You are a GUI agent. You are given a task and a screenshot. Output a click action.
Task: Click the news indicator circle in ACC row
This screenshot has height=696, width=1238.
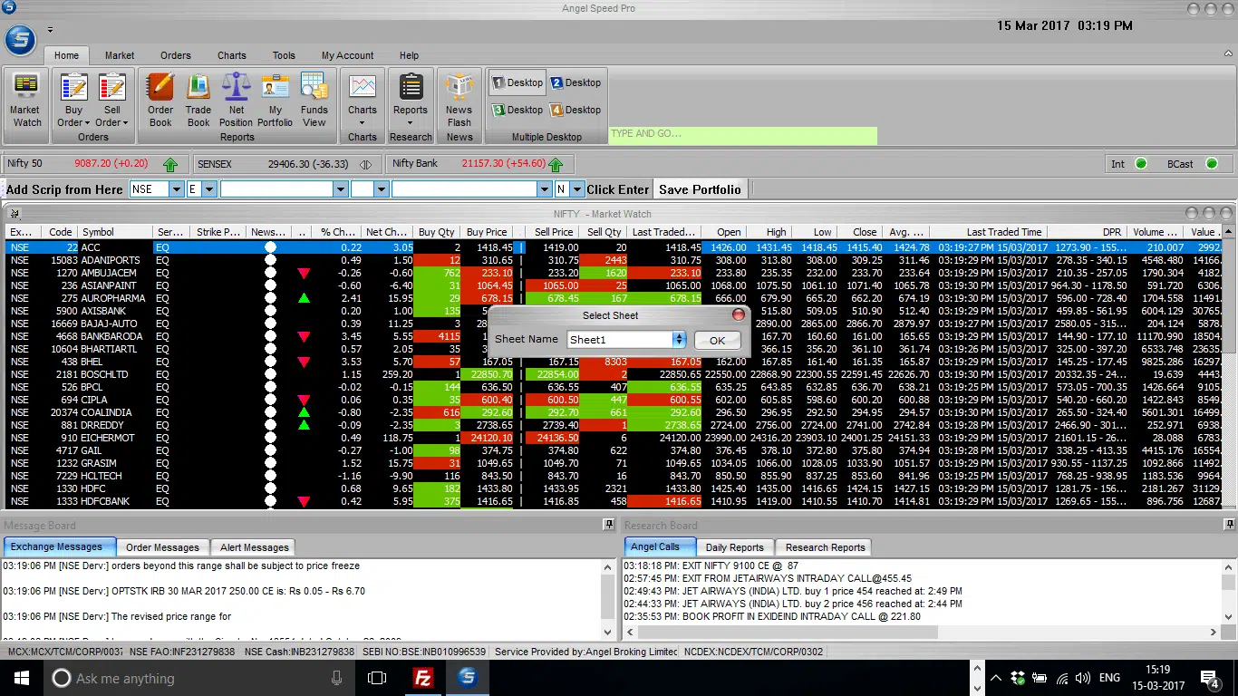point(269,247)
